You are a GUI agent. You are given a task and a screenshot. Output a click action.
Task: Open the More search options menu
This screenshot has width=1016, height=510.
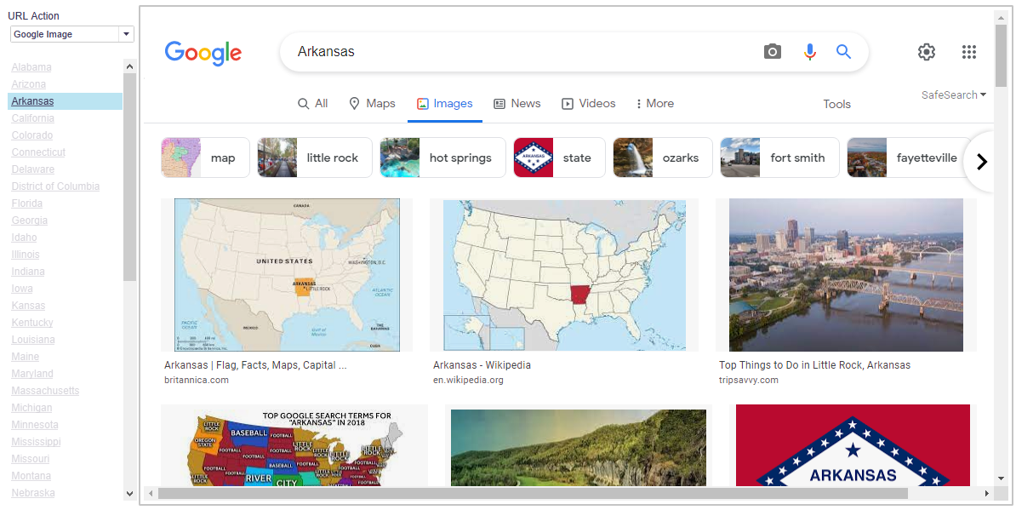[654, 104]
